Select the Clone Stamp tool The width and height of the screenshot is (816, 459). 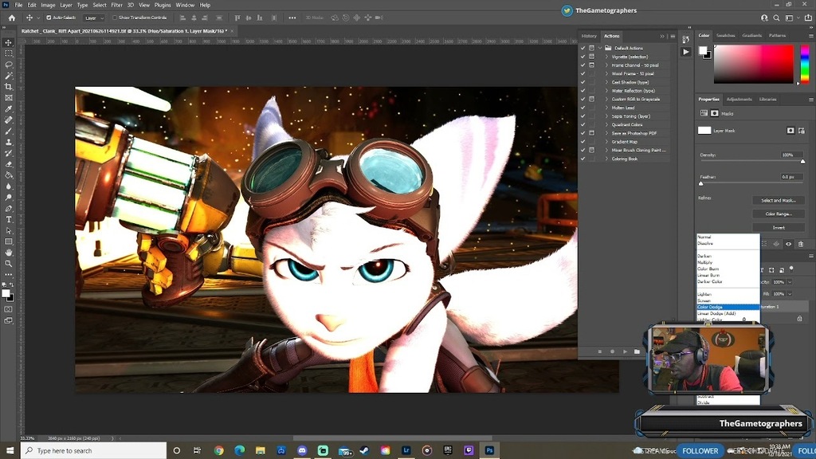tap(8, 142)
